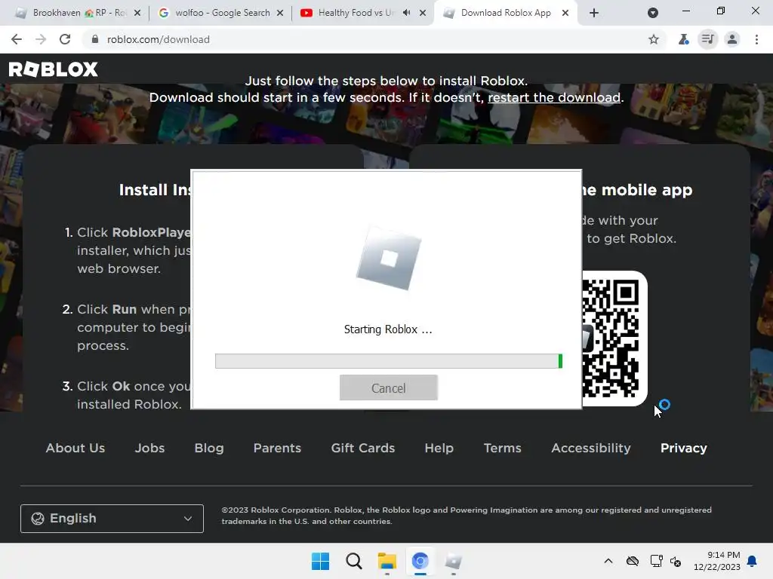Show hidden system tray icons chevron

[608, 561]
